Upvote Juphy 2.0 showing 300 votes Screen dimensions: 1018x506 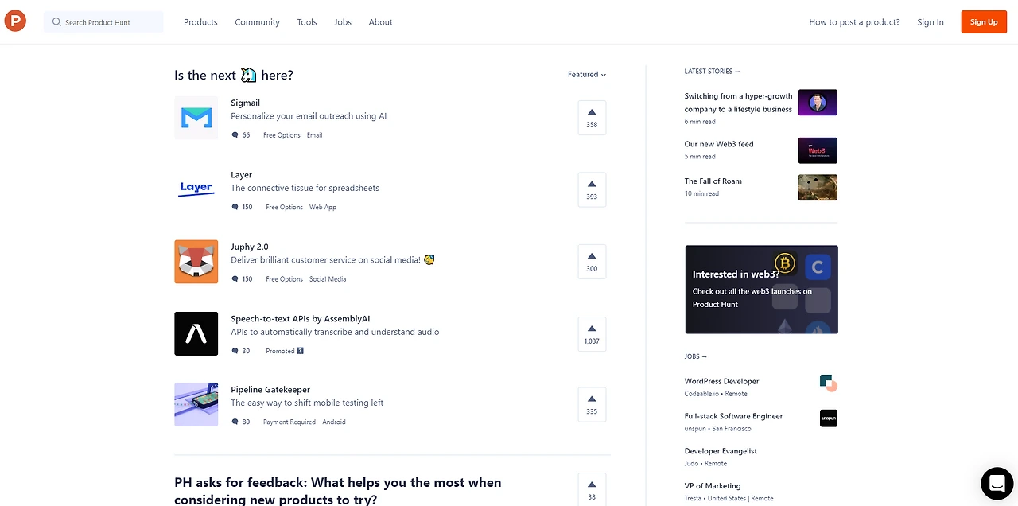point(592,262)
